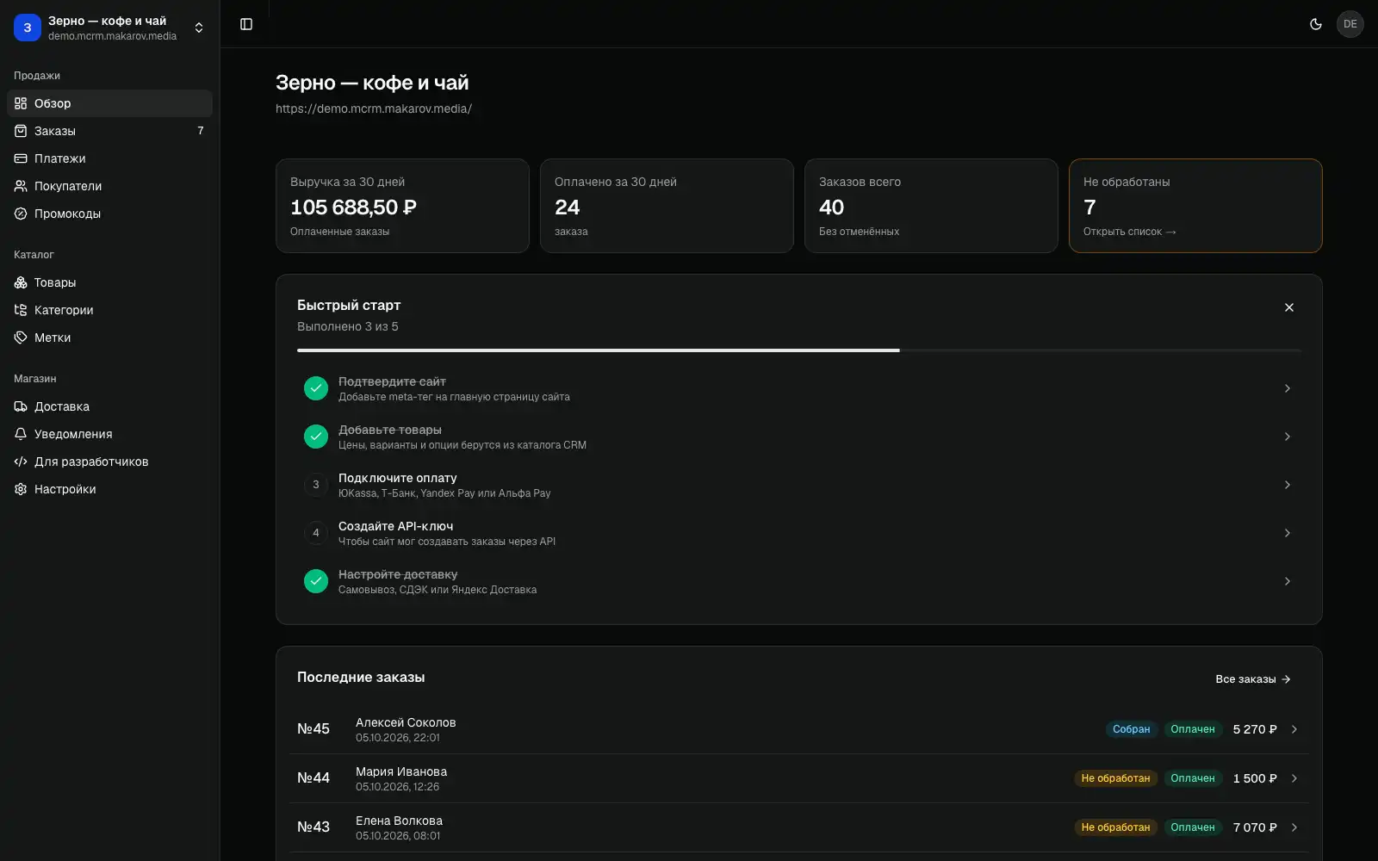Click the Для разработчиков code icon
Image resolution: width=1378 pixels, height=861 pixels.
21,461
